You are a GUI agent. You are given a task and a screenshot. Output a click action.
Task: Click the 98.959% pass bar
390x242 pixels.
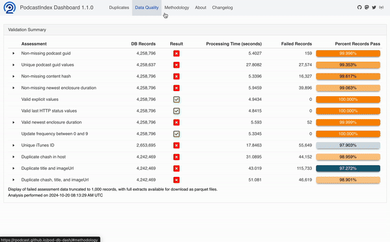(348, 157)
